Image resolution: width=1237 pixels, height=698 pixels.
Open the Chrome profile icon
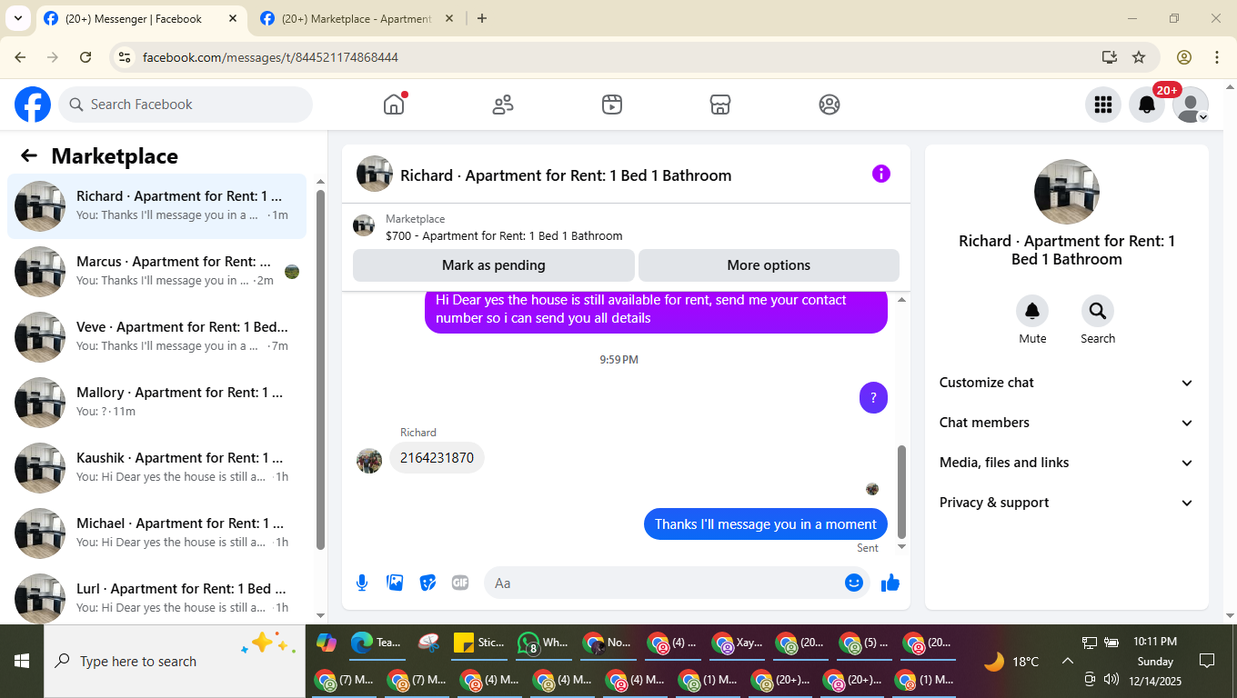click(x=1184, y=57)
